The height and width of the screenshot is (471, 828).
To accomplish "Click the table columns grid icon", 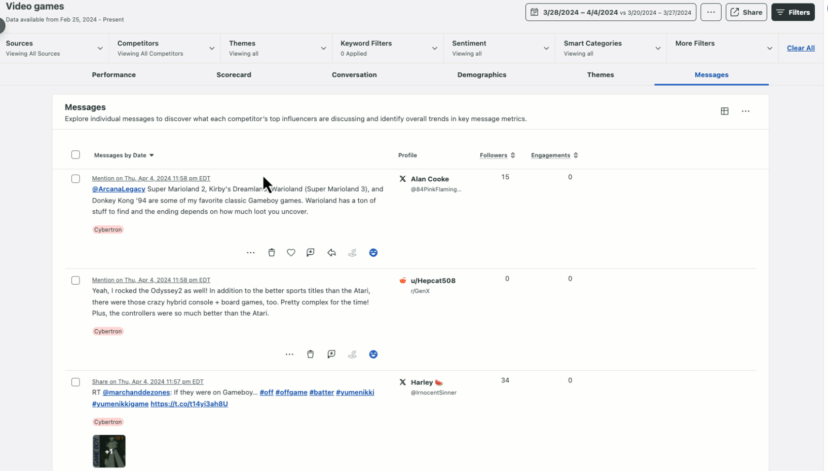I will [x=725, y=111].
